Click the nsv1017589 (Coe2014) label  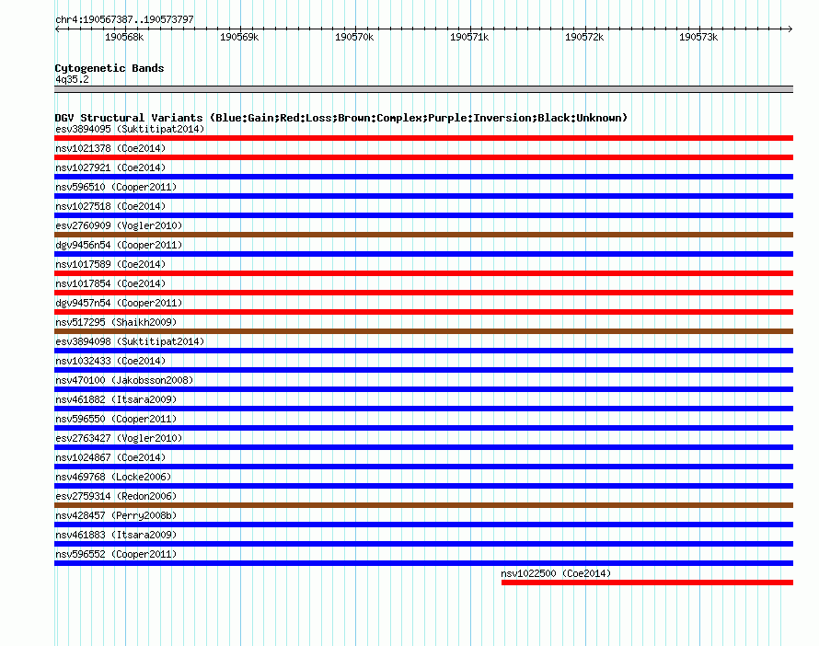click(x=110, y=264)
